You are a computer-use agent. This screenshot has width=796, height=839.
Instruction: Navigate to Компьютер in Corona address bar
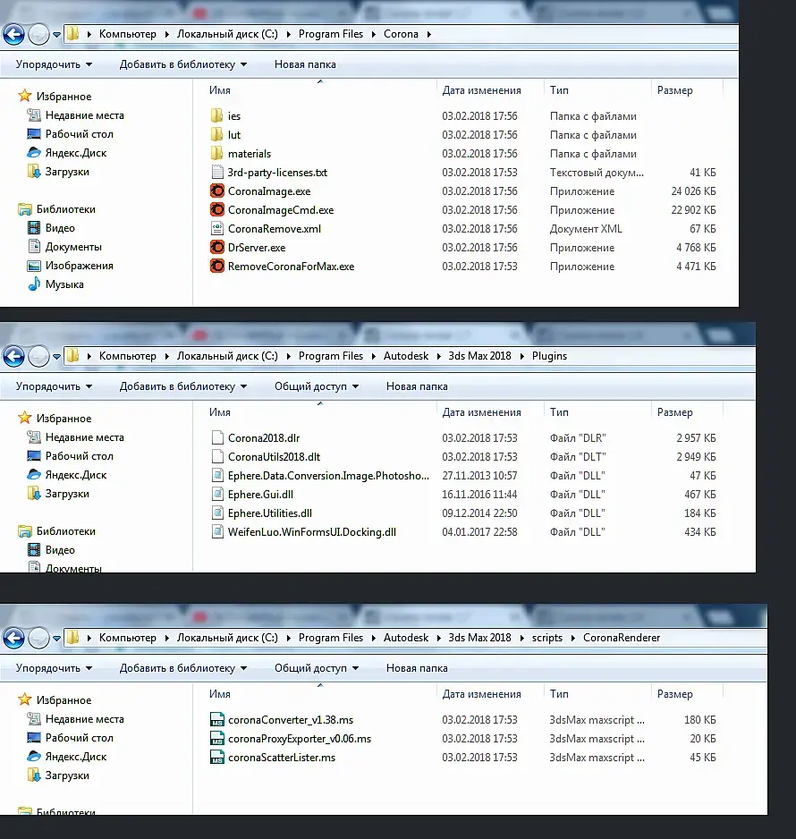127,34
